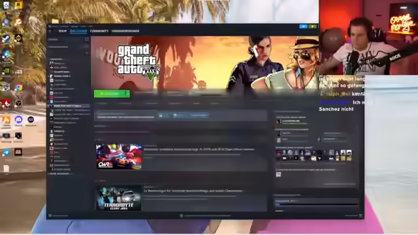Open the SHOP tab in Steam

click(x=63, y=31)
